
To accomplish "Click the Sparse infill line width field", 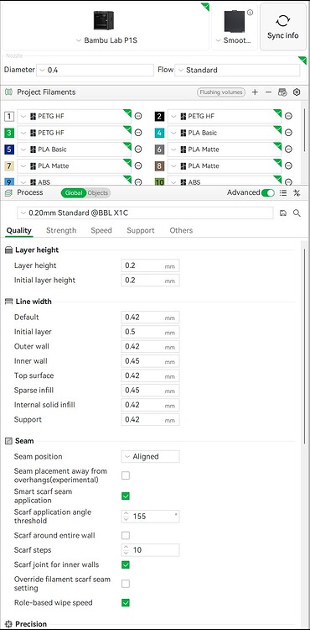I will click(150, 391).
